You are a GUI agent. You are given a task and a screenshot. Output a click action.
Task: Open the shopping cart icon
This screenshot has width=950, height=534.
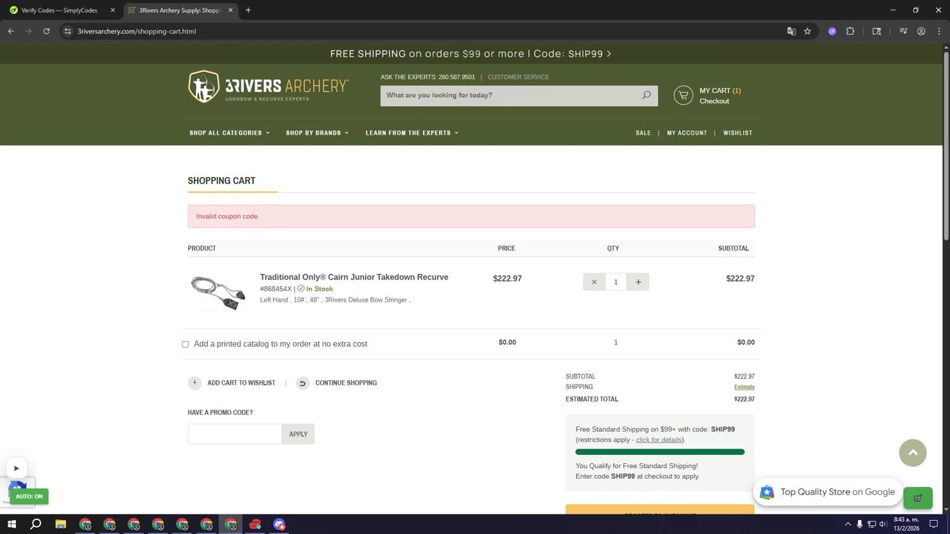pos(683,95)
